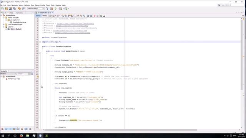Toggle Show Non-Public Members filter in Navigator
The width and height of the screenshot is (246, 138).
[x=14, y=129]
